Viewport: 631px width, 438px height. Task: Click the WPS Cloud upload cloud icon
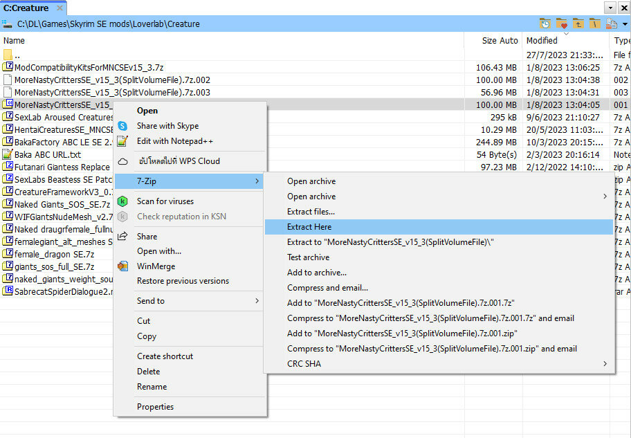click(122, 161)
